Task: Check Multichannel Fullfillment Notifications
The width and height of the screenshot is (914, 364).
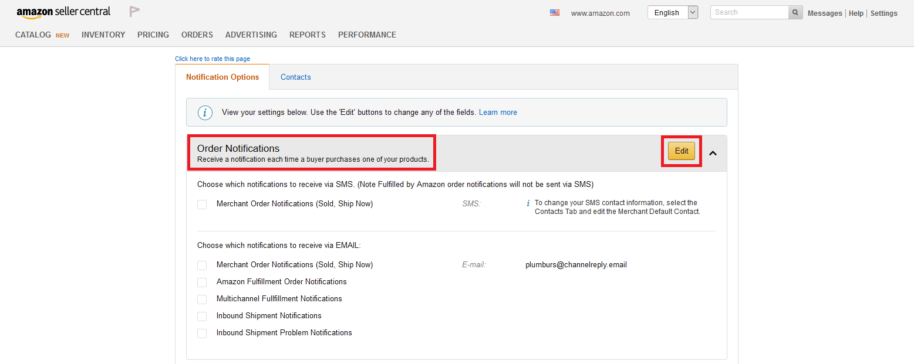Action: tap(202, 300)
